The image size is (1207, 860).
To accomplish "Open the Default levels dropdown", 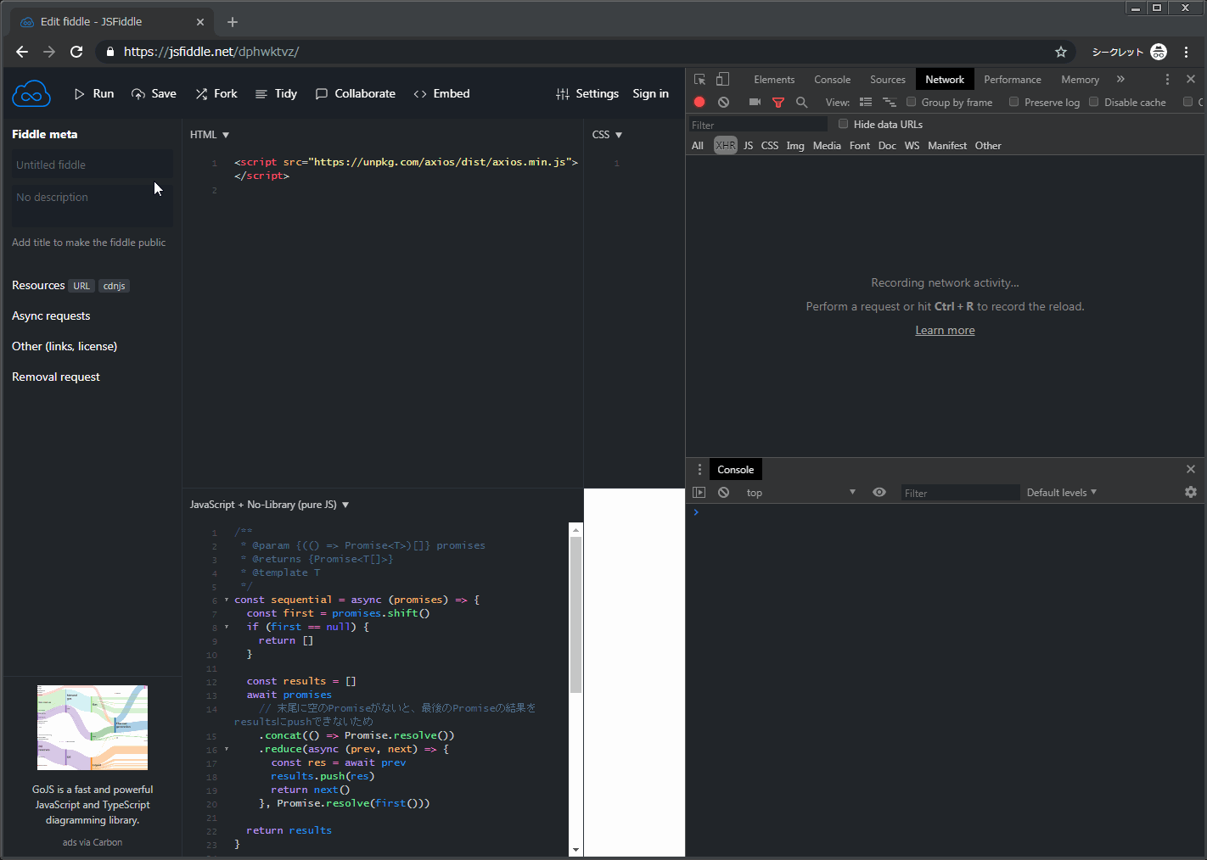I will [1061, 492].
